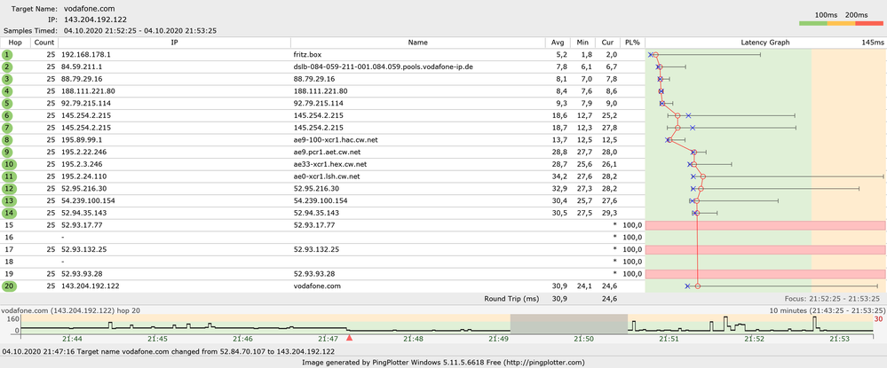Select the green hop 8 circle
Screen dimensions: 887x368
click(7, 139)
